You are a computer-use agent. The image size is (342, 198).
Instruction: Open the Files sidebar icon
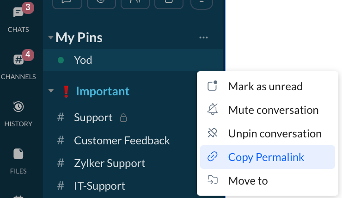[18, 154]
